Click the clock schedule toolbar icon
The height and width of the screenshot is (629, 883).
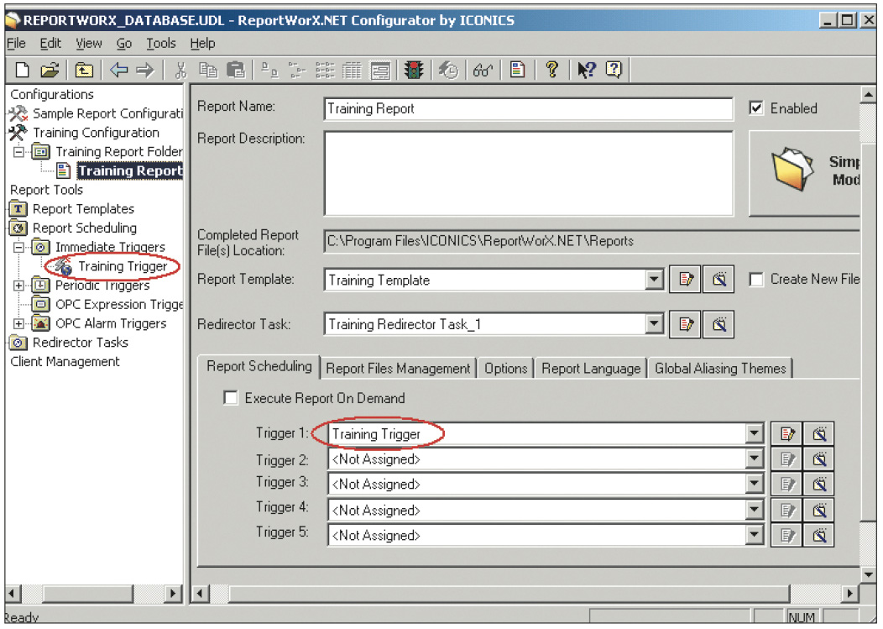pyautogui.click(x=449, y=70)
